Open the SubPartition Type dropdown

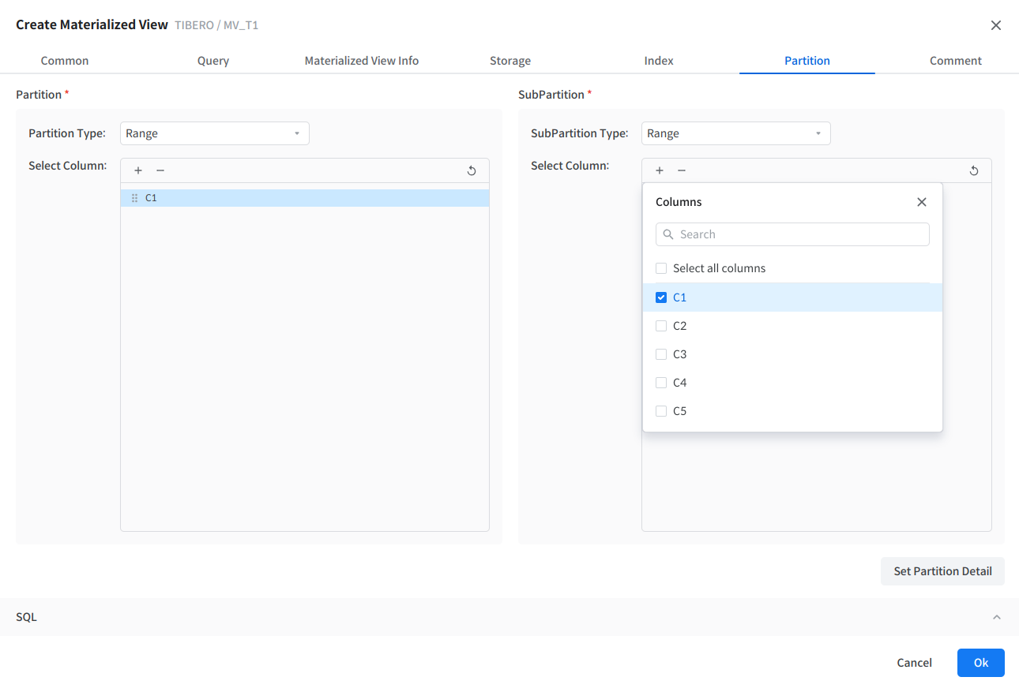click(735, 133)
